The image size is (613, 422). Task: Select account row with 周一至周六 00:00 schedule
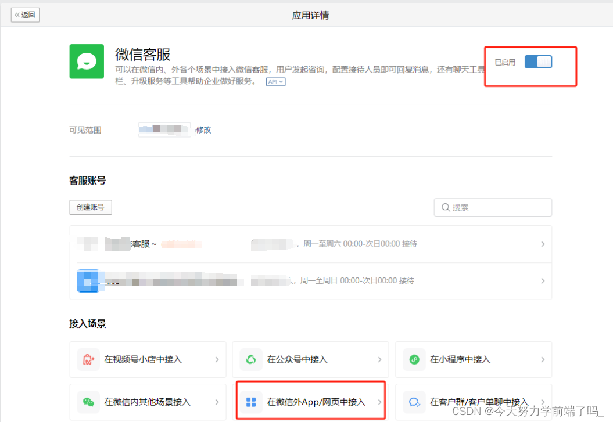[310, 244]
